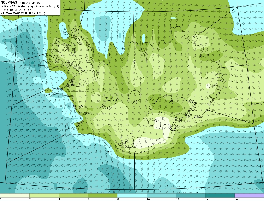
Task: Click the 'hviður > 25 m/s (hvítt)' line
Action: [15, 6]
